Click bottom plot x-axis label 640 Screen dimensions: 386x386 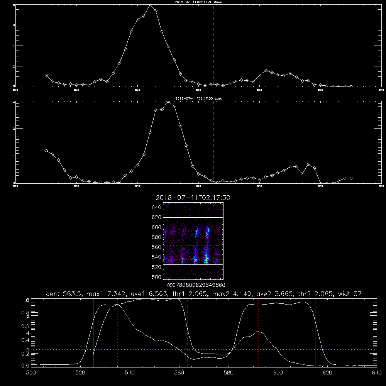(377, 373)
